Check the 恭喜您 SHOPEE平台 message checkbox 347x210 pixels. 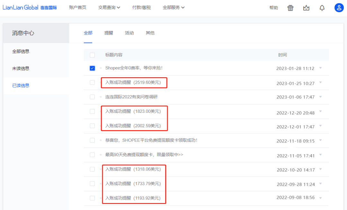[x=92, y=140]
